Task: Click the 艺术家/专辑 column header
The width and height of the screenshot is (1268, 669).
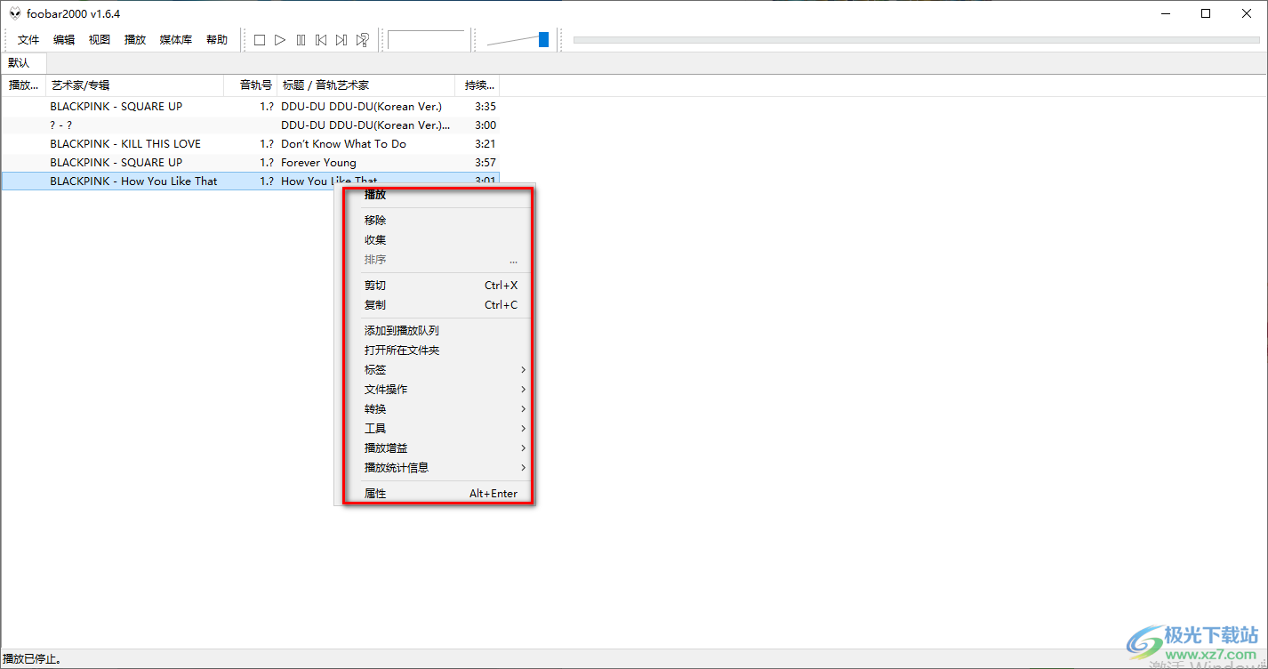Action: (134, 85)
